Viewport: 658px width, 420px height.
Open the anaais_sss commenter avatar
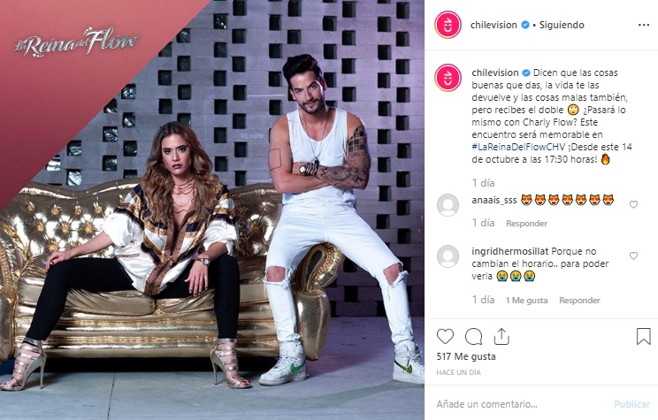click(x=448, y=205)
